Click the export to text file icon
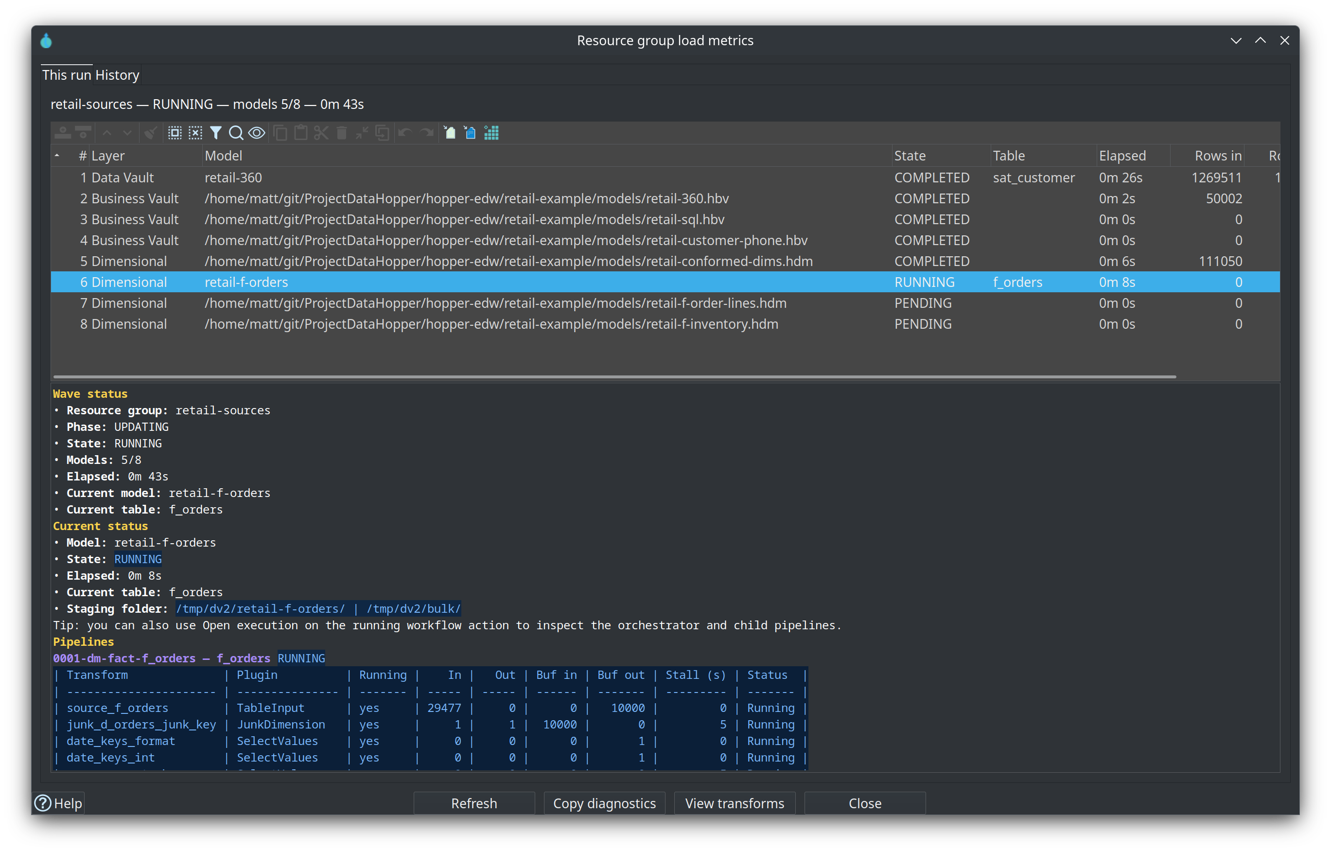 click(x=470, y=133)
